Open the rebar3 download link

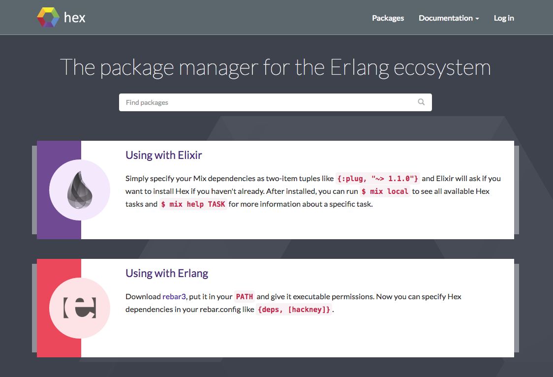point(174,297)
